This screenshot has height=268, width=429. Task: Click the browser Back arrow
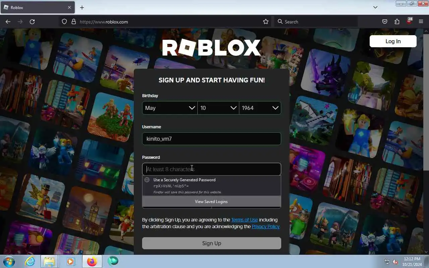8,22
